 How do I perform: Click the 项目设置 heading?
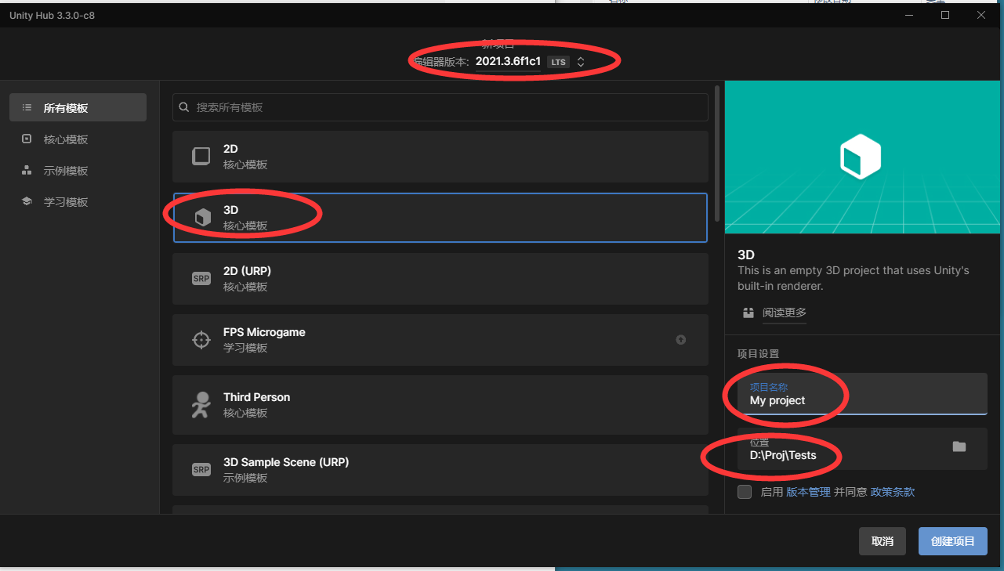pyautogui.click(x=758, y=354)
